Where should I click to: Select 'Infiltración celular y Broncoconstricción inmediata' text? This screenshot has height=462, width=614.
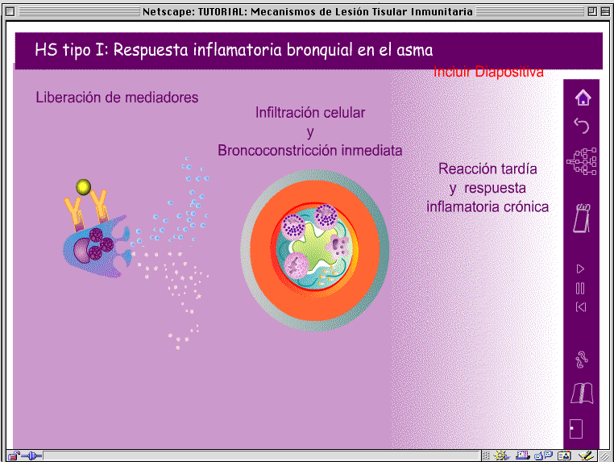coord(310,131)
